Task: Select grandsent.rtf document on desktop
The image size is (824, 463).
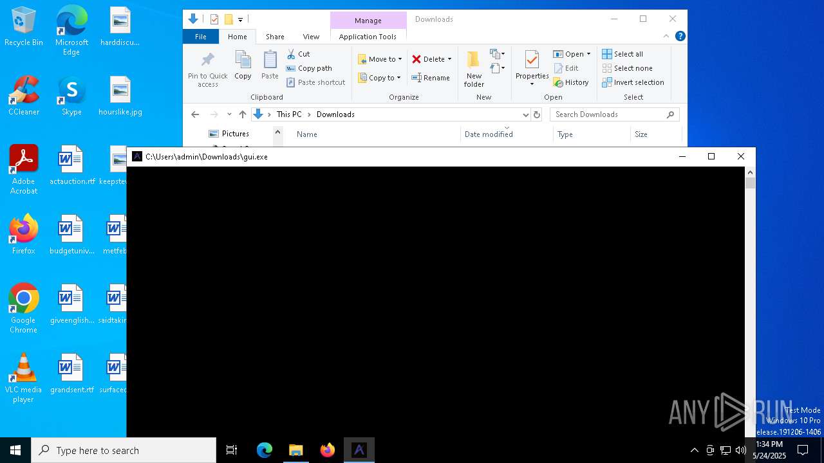Action: click(x=71, y=374)
